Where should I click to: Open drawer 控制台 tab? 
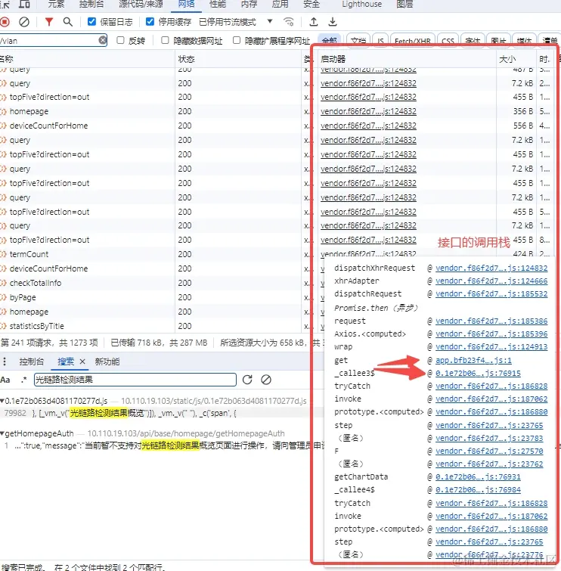click(x=32, y=362)
